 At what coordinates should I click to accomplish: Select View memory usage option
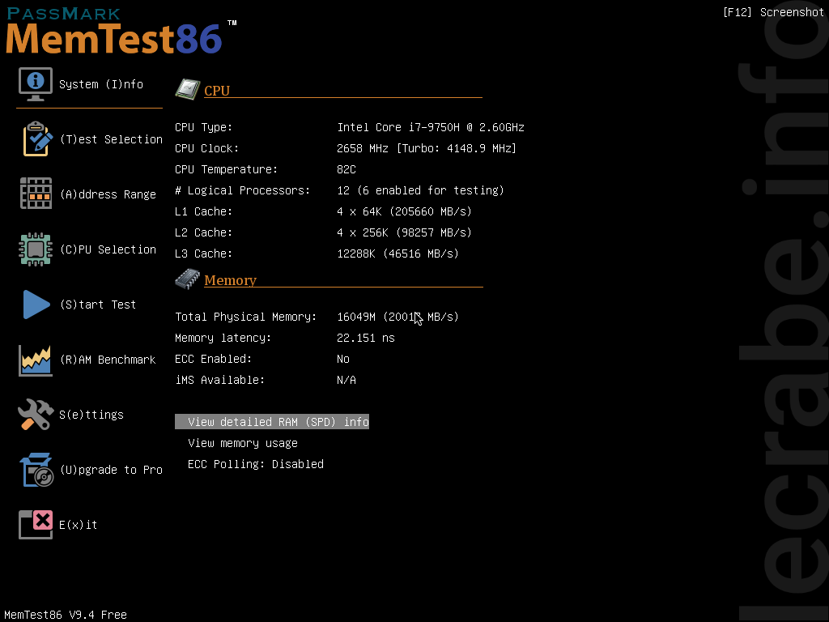pyautogui.click(x=243, y=443)
